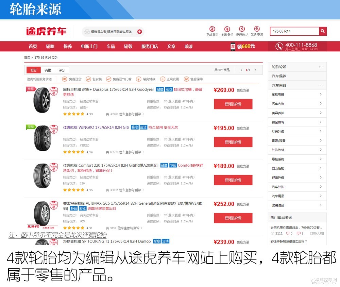Click the 全国低价 yen icon
Viewport: 340px width, 287px height.
tap(227, 29)
